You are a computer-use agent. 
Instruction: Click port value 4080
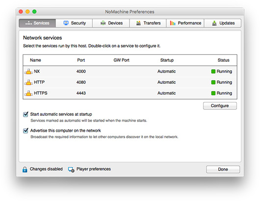(81, 82)
